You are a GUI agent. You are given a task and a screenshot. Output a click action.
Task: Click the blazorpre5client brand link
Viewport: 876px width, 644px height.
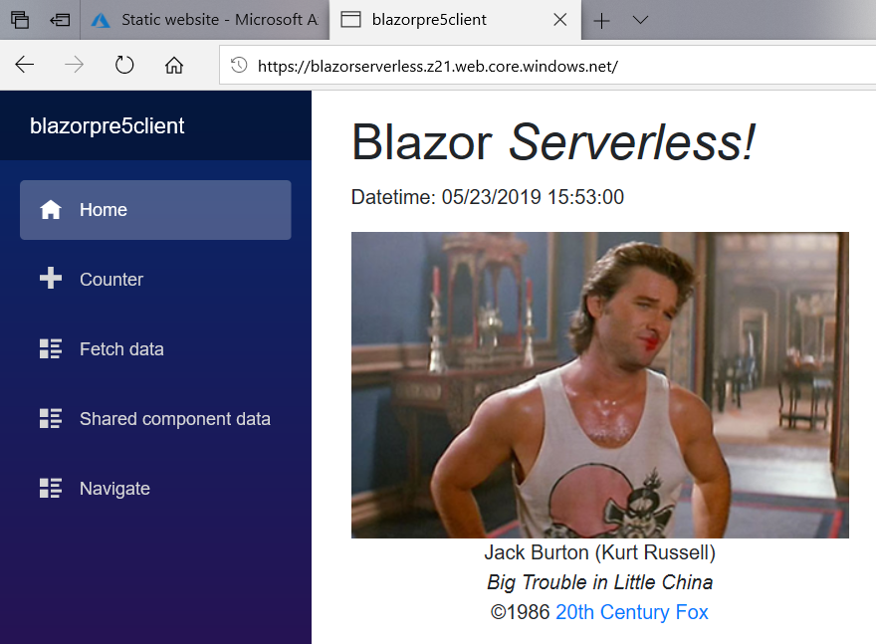(107, 126)
